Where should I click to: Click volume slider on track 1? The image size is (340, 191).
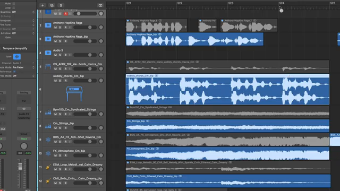pos(85,14)
